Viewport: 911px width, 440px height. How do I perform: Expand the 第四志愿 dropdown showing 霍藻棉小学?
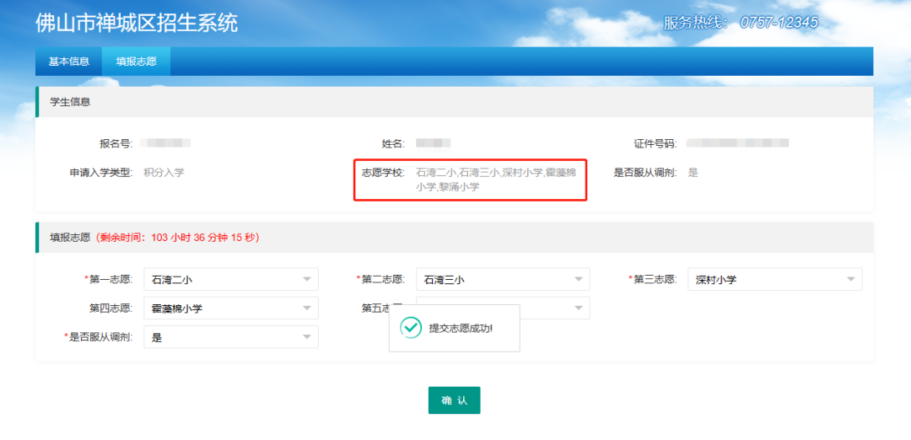tap(230, 309)
